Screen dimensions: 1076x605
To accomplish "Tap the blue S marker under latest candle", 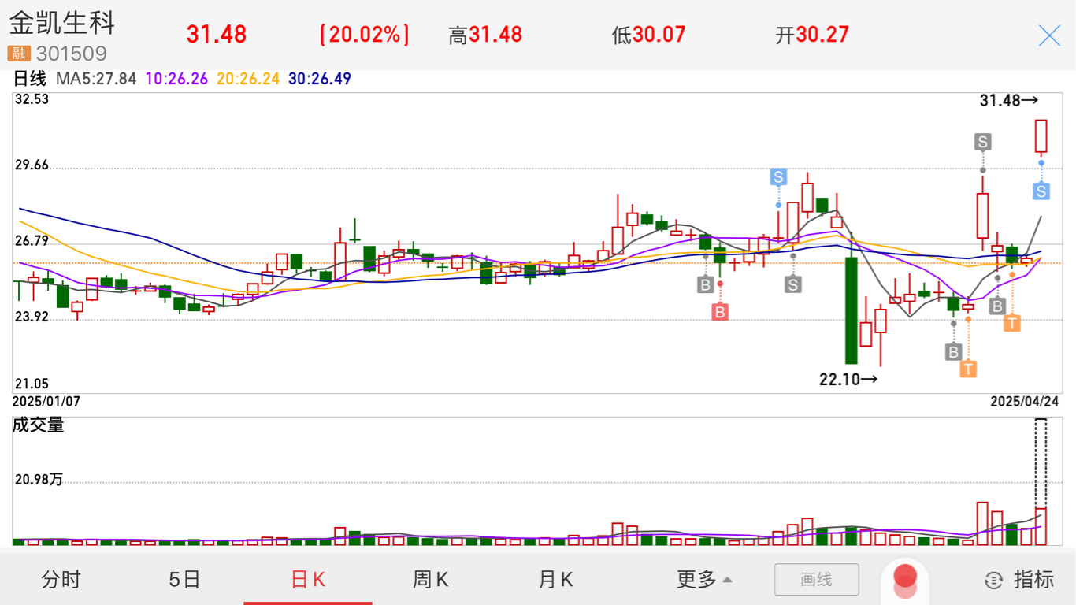I will point(1041,191).
